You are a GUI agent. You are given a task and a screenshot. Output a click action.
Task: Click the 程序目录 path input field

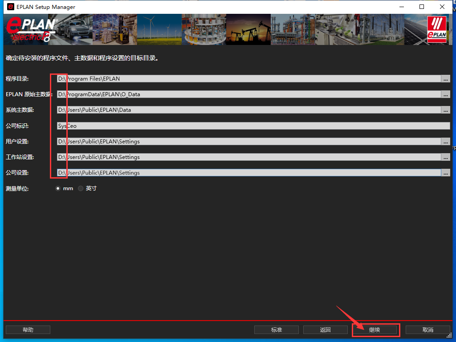249,79
